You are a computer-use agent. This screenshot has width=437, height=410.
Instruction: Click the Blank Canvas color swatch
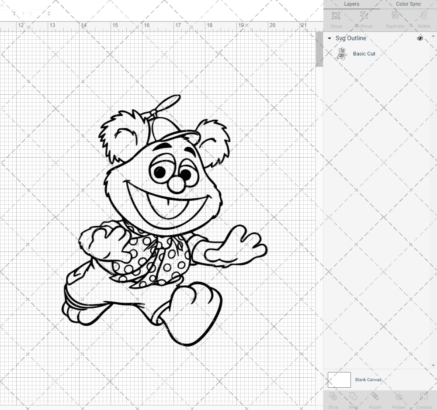point(339,379)
